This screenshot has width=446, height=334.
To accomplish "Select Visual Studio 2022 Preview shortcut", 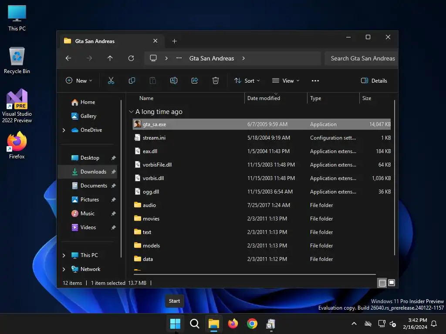I will tap(17, 106).
